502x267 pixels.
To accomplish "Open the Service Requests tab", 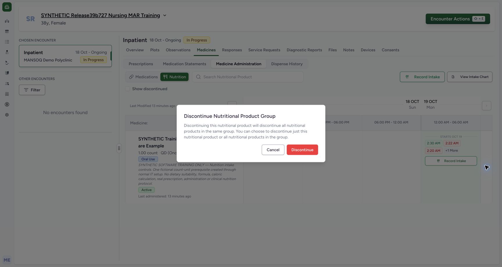I will pos(264,50).
